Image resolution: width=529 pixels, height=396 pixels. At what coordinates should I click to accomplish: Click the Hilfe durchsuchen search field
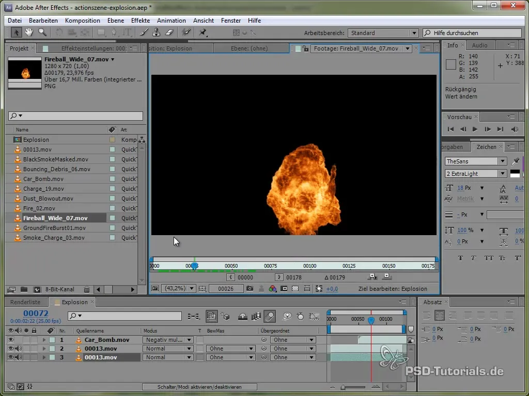point(472,33)
